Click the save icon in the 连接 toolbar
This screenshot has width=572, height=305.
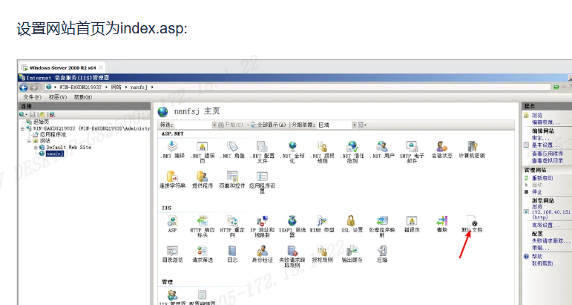[33, 114]
